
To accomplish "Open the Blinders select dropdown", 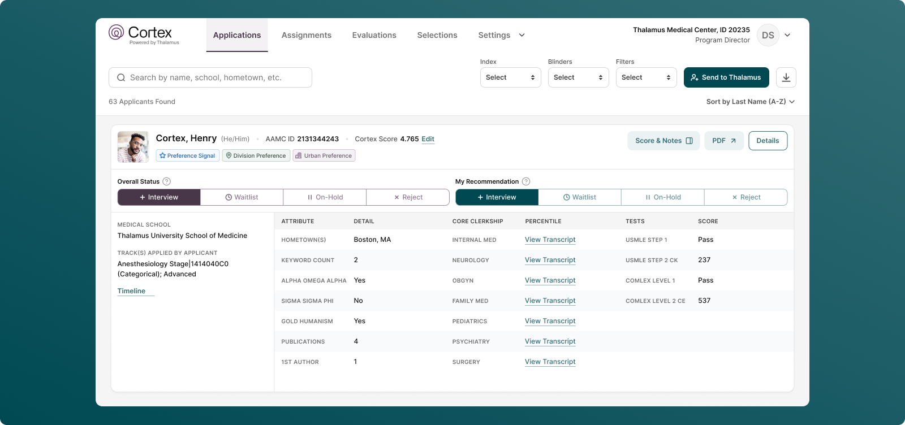I will click(578, 77).
